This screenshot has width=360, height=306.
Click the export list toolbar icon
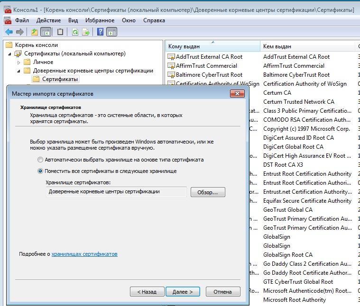[86, 32]
